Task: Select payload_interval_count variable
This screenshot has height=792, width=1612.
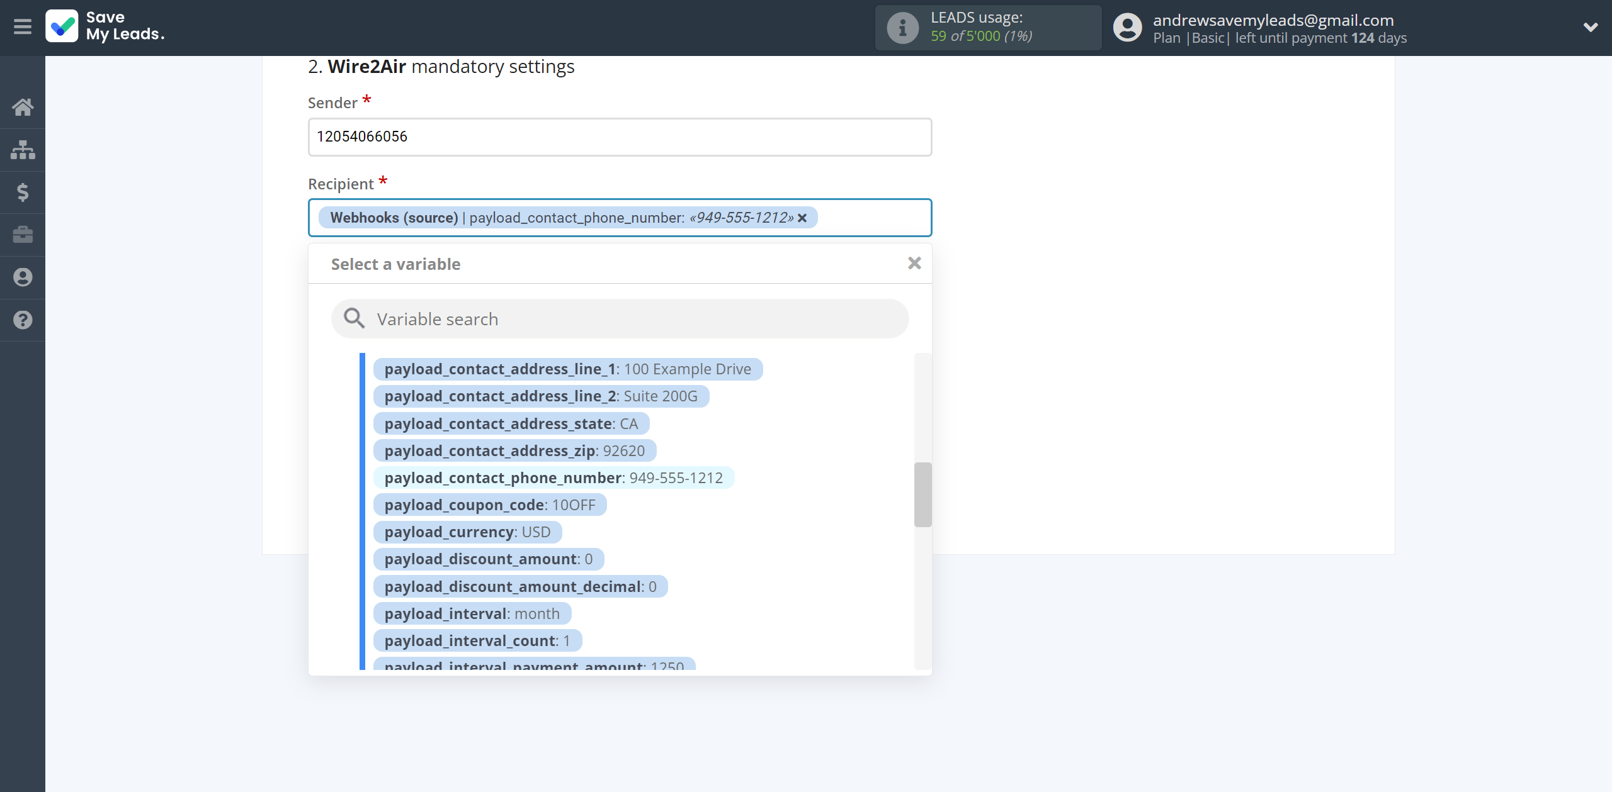Action: pyautogui.click(x=477, y=640)
